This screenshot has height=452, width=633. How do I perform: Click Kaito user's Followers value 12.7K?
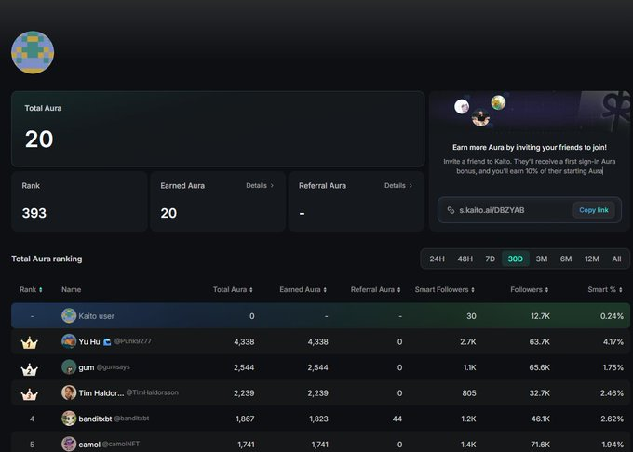(x=541, y=316)
